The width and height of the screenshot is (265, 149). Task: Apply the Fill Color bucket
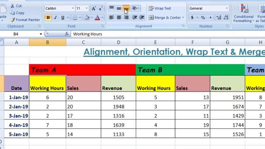[87, 17]
